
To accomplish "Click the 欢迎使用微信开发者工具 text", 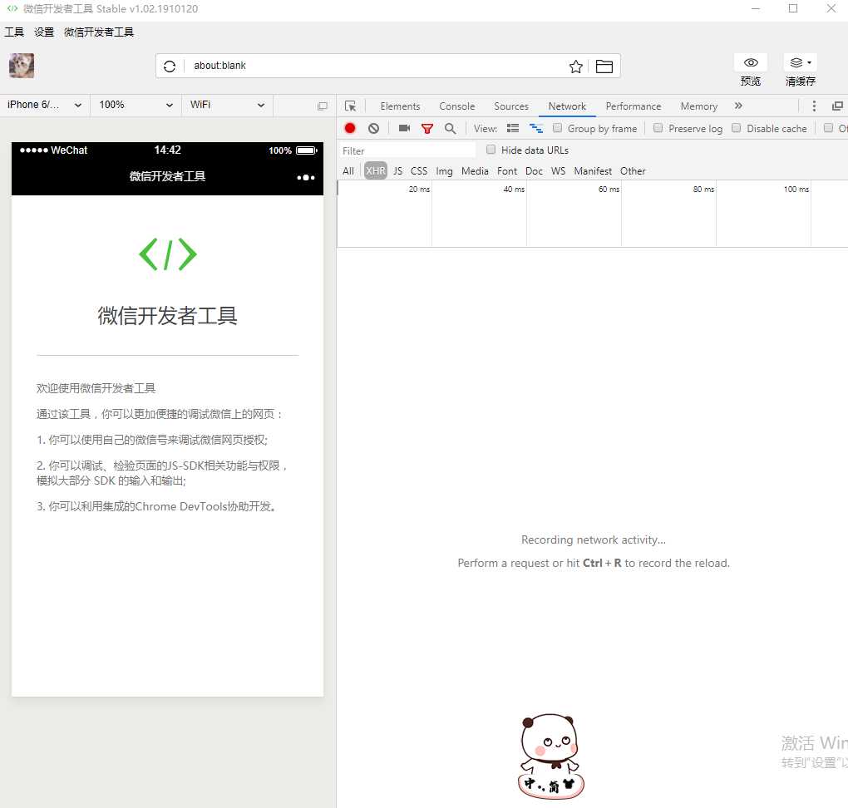I will pyautogui.click(x=96, y=388).
